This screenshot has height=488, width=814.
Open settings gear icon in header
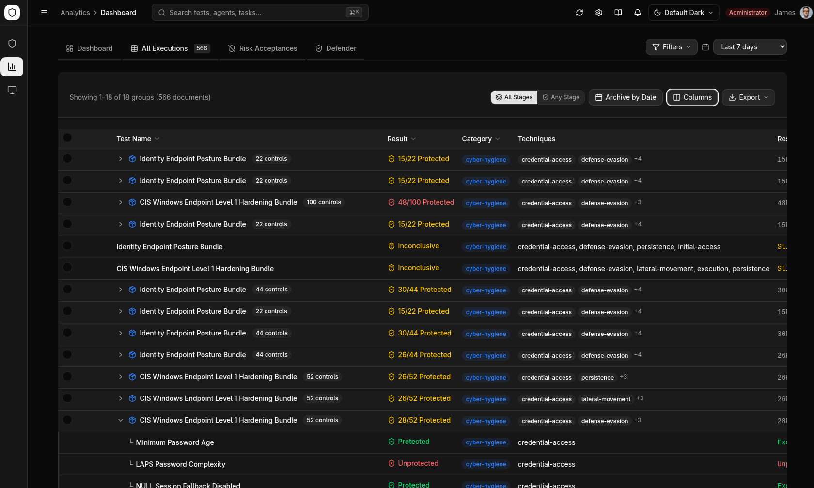(599, 13)
